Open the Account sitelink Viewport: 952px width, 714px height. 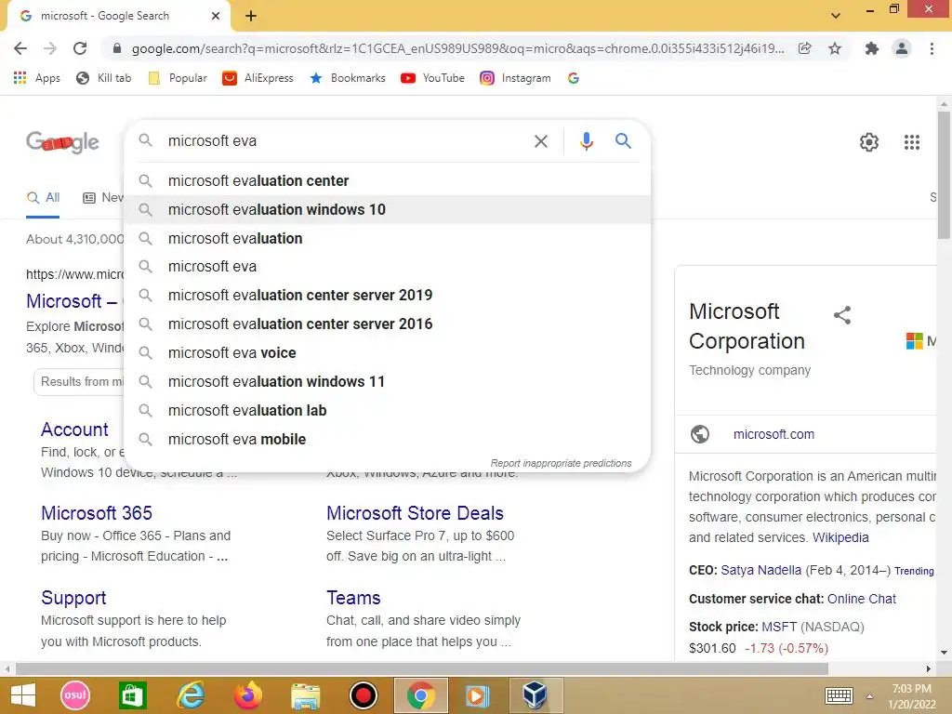point(74,430)
